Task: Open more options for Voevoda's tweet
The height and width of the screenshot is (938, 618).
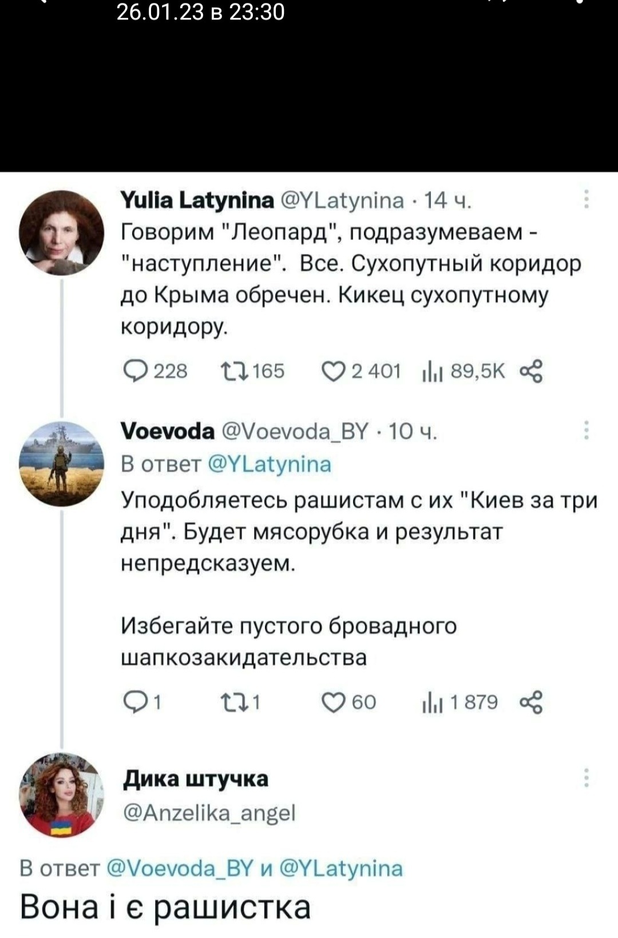Action: (x=587, y=430)
